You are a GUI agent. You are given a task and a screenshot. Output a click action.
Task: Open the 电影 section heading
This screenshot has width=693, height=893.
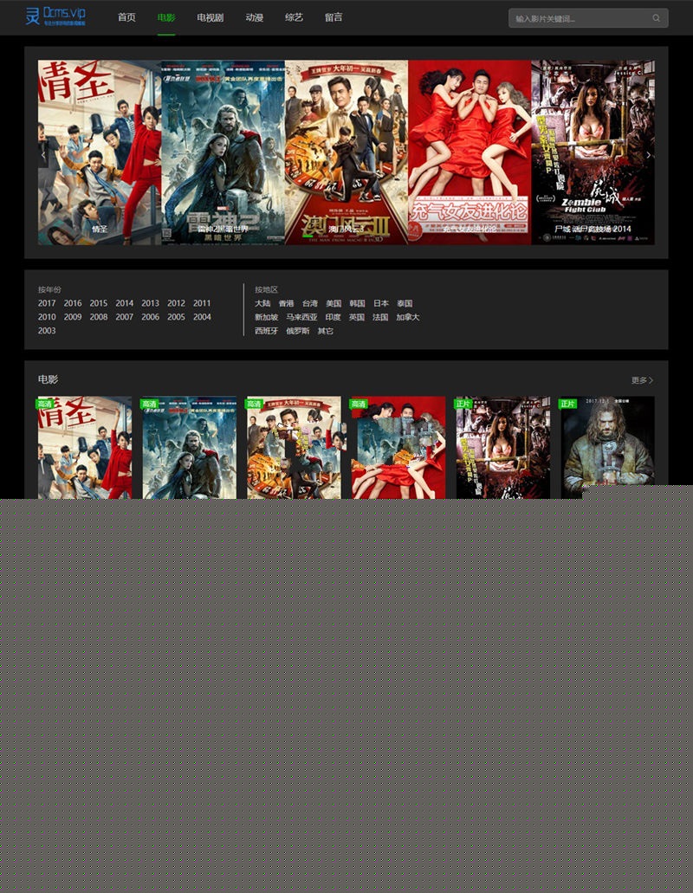point(48,379)
